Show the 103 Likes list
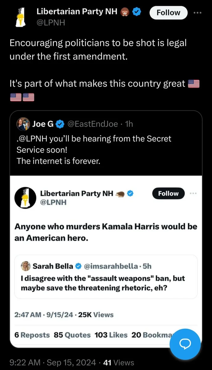This screenshot has height=370, width=212. click(x=111, y=335)
